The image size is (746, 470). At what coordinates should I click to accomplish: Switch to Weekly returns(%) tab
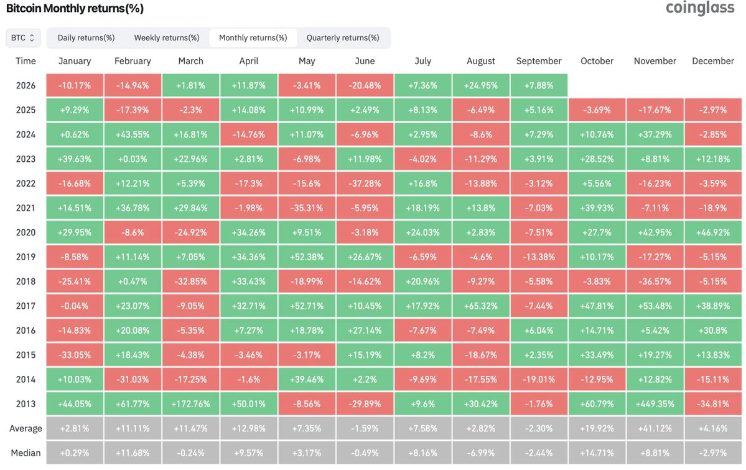167,37
